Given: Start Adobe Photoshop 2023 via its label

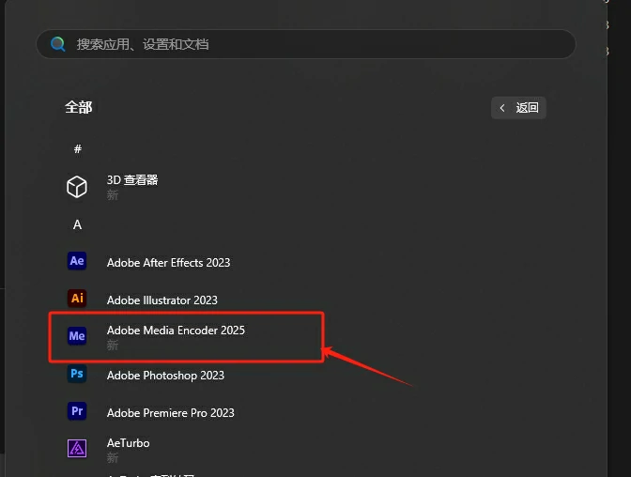Looking at the screenshot, I should point(165,375).
